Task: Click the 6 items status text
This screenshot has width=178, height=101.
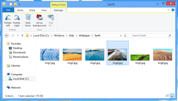Action: [9, 96]
